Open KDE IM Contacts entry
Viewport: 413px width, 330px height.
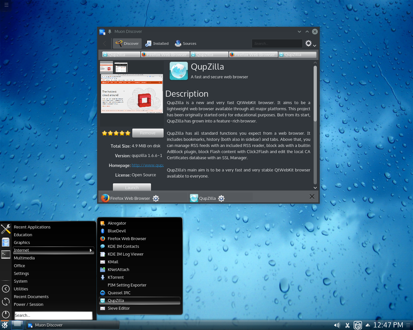pyautogui.click(x=139, y=246)
